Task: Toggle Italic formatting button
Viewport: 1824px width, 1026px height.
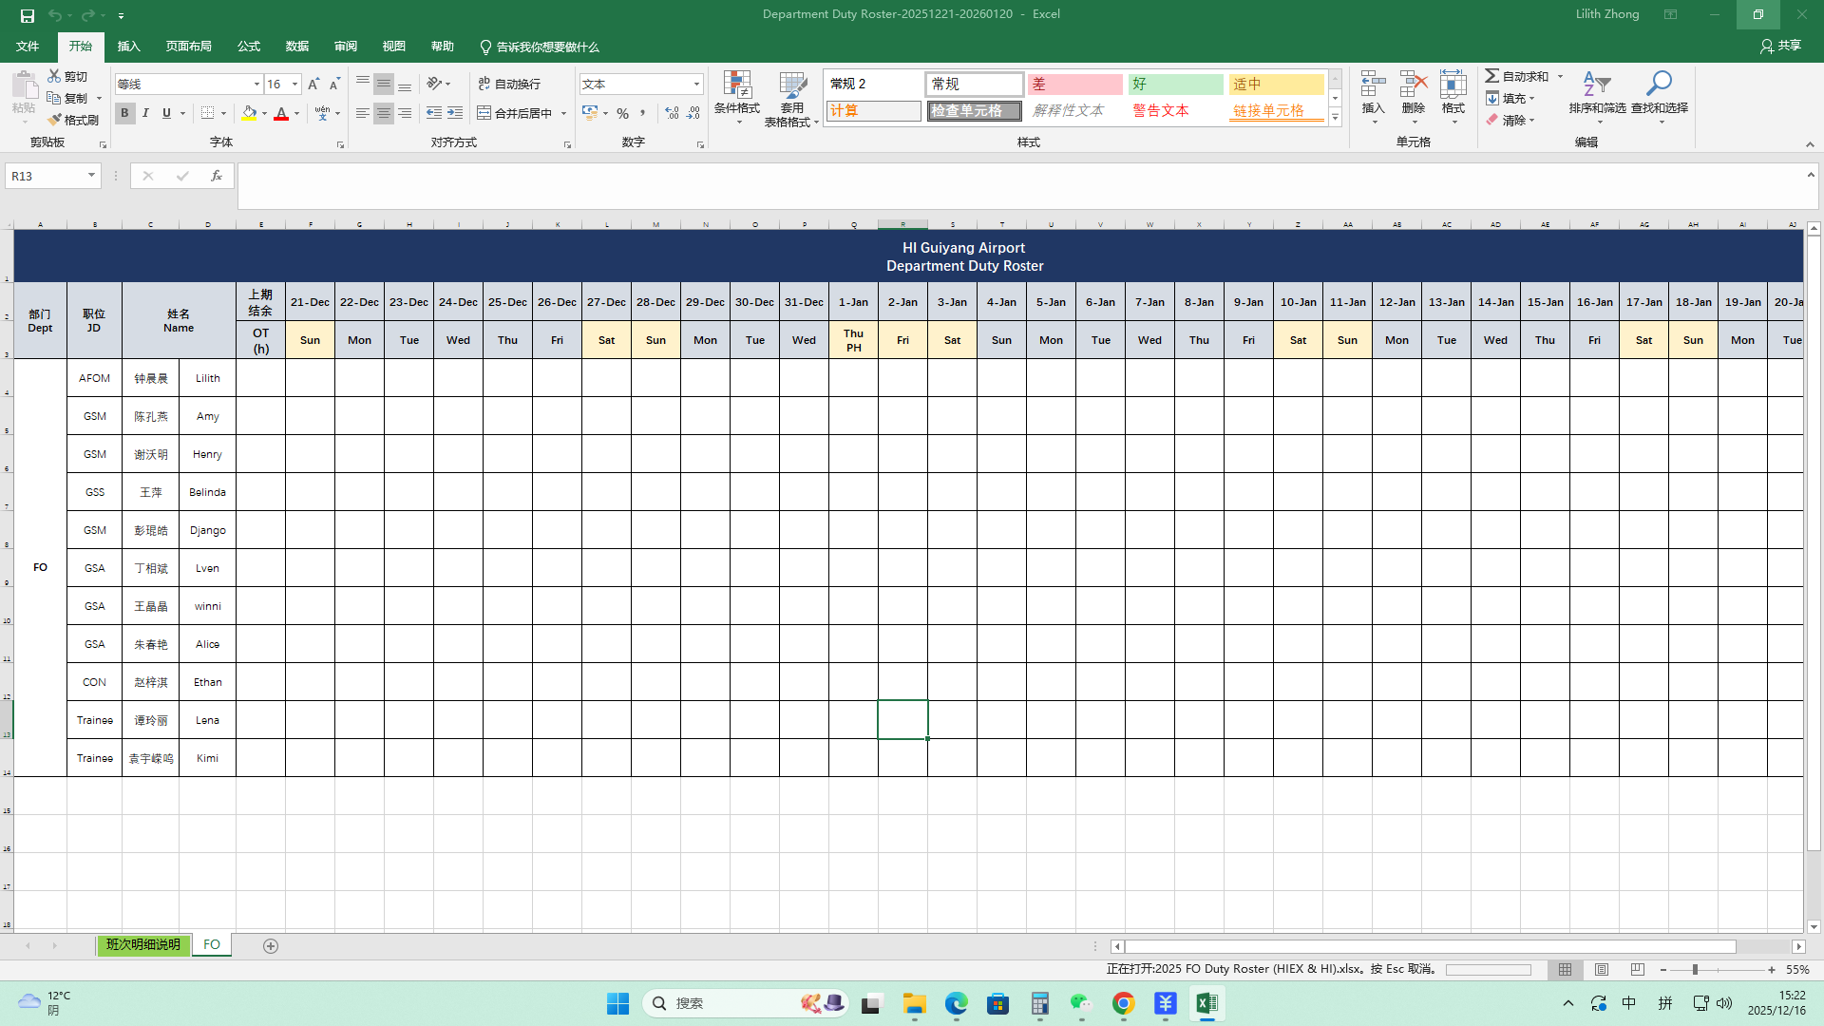Action: point(145,113)
